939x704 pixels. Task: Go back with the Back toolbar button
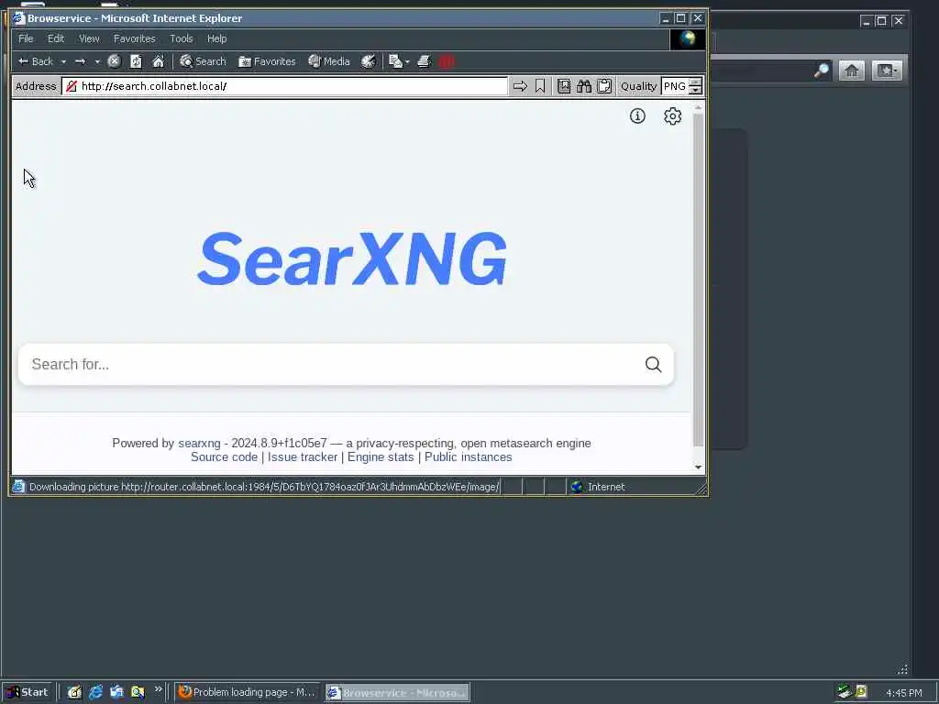36,61
